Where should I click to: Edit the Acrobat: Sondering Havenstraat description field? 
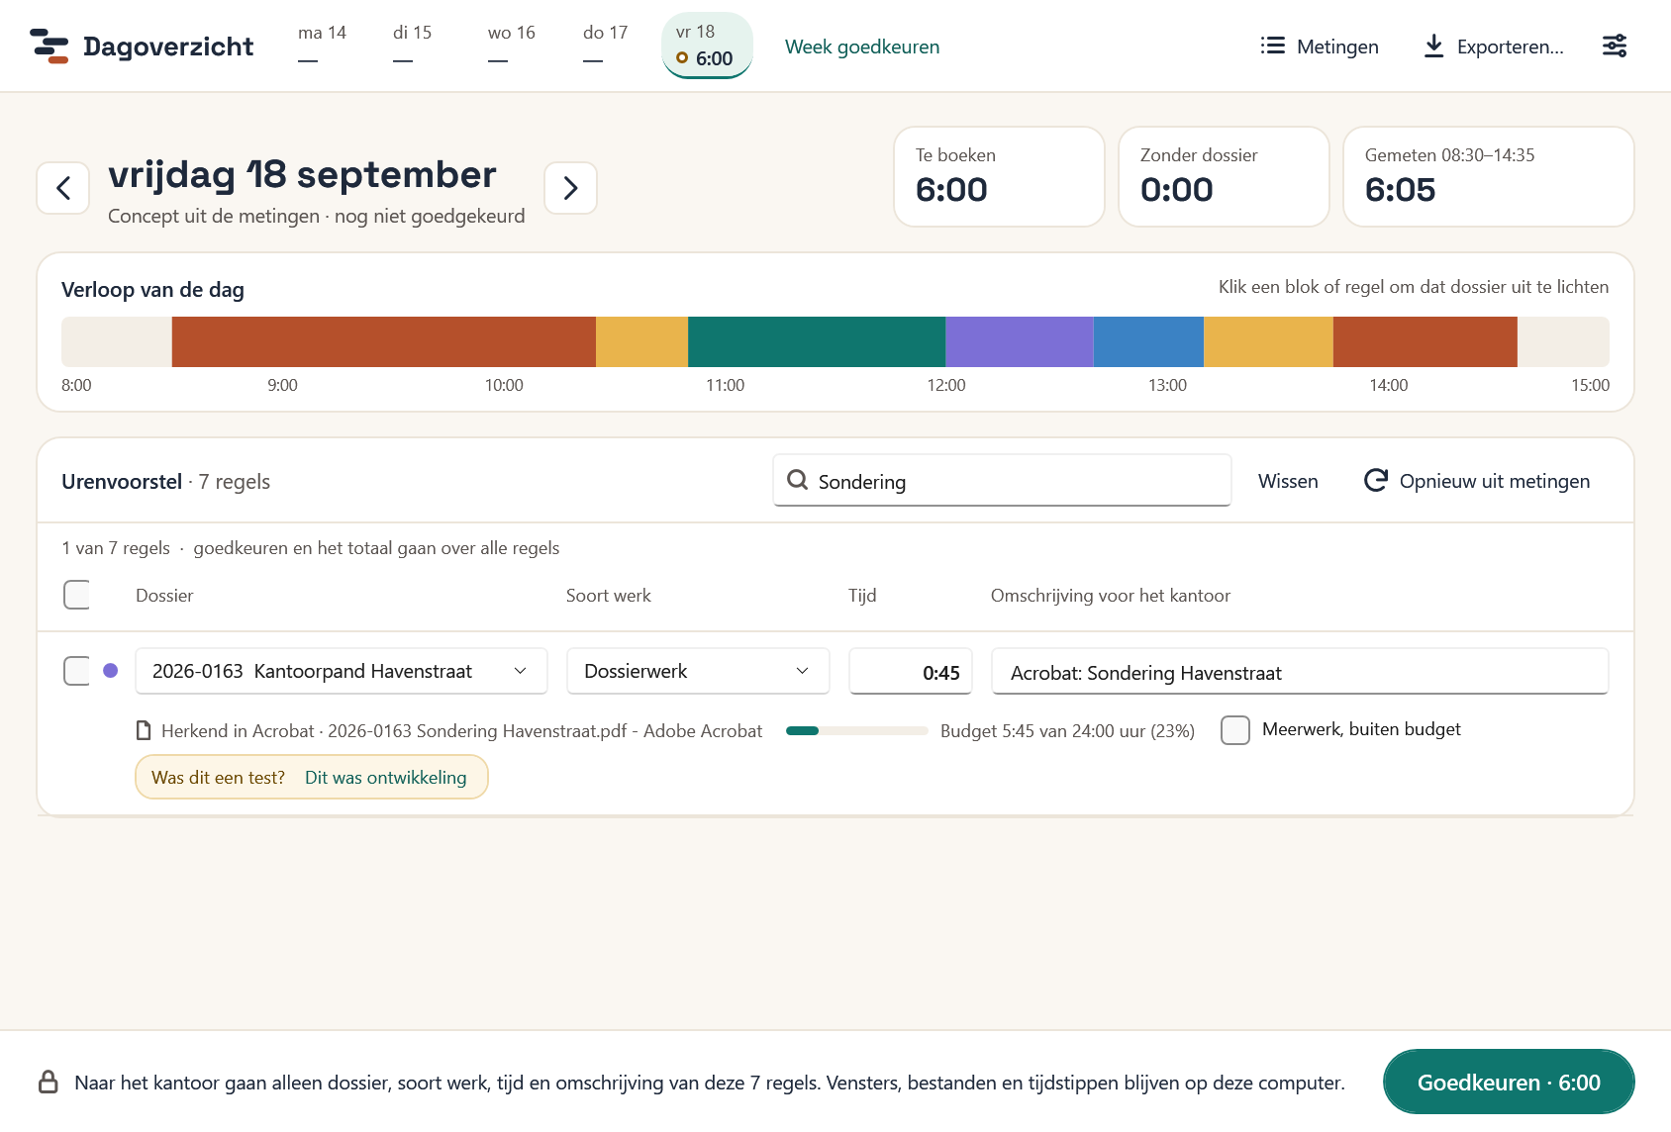[1300, 672]
